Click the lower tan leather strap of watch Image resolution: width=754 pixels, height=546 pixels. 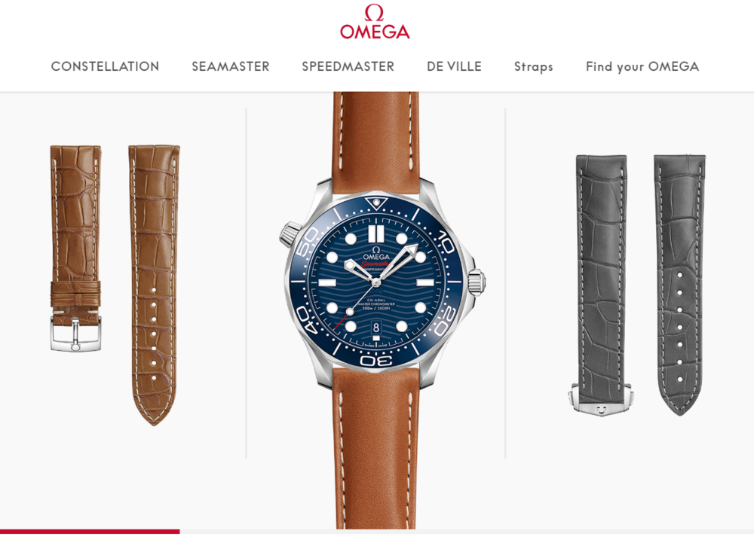pyautogui.click(x=375, y=449)
